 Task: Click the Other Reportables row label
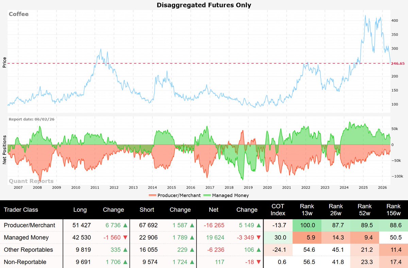click(28, 250)
